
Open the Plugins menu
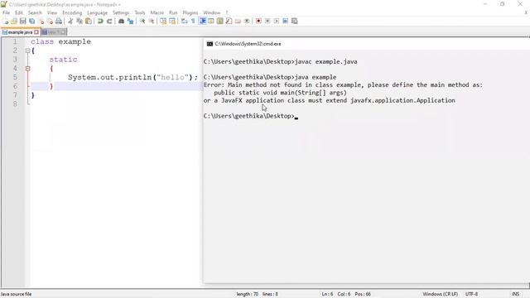190,13
